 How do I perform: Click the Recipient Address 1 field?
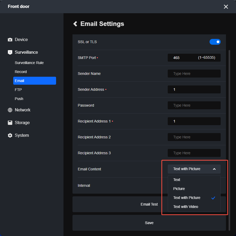194,121
